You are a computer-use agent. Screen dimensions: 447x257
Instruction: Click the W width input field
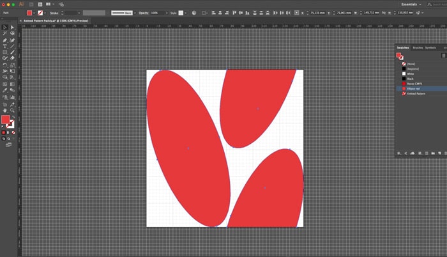(371, 13)
